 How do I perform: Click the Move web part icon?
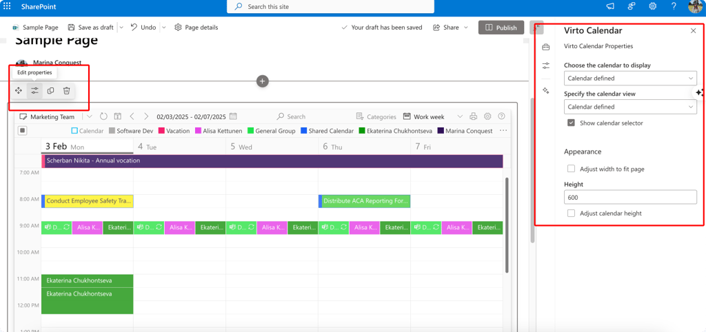tap(19, 90)
